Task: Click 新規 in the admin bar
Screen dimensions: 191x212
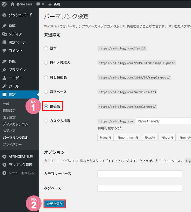Action: click(57, 4)
